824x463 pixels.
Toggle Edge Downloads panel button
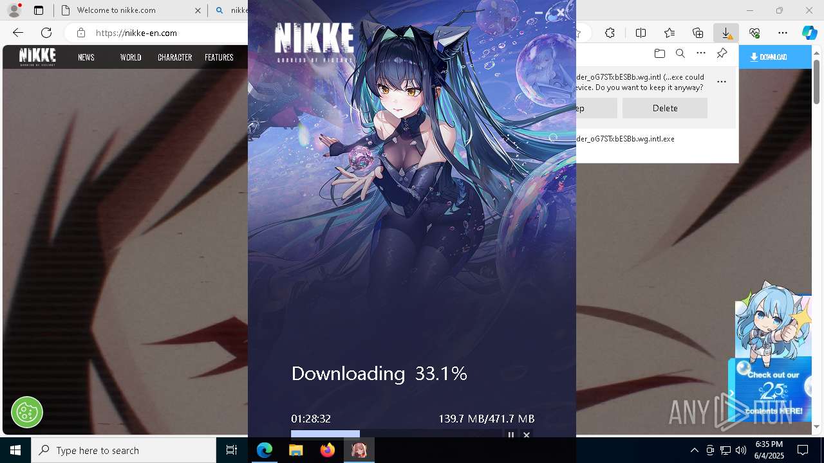point(726,33)
